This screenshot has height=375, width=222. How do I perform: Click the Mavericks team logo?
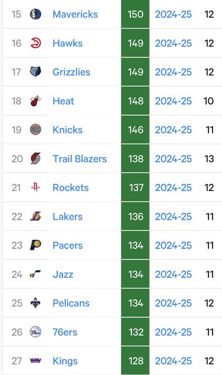pos(36,14)
